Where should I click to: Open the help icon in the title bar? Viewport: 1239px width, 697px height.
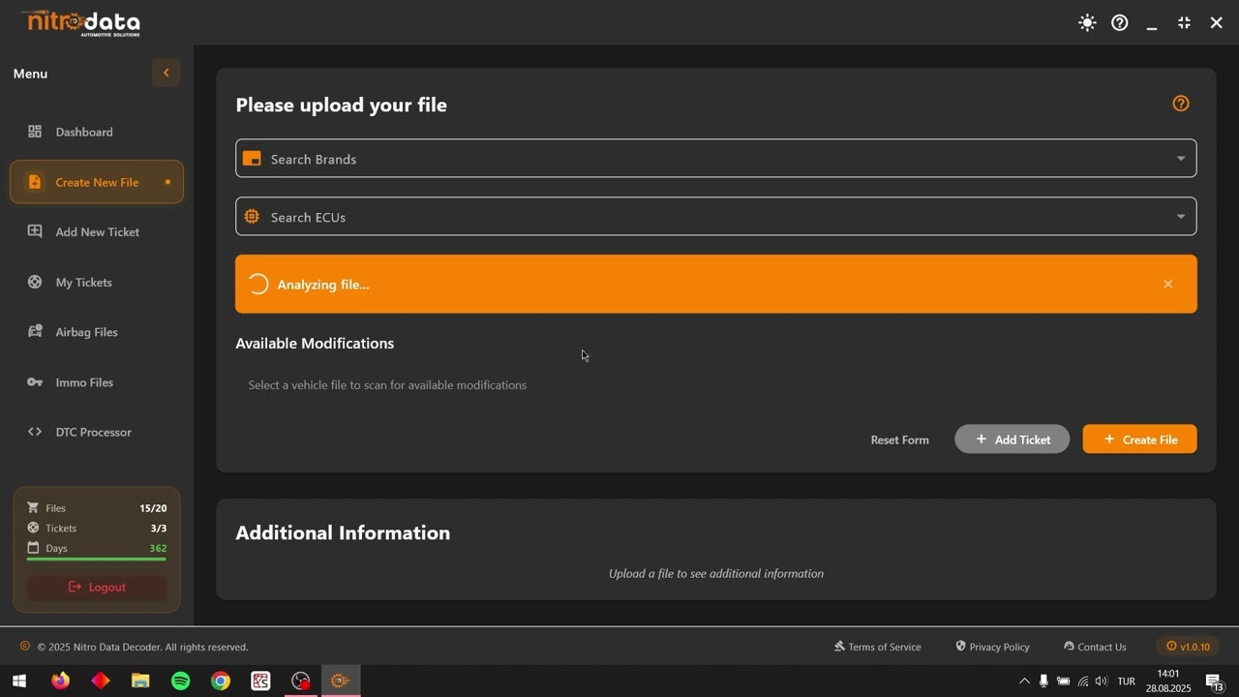pos(1120,23)
